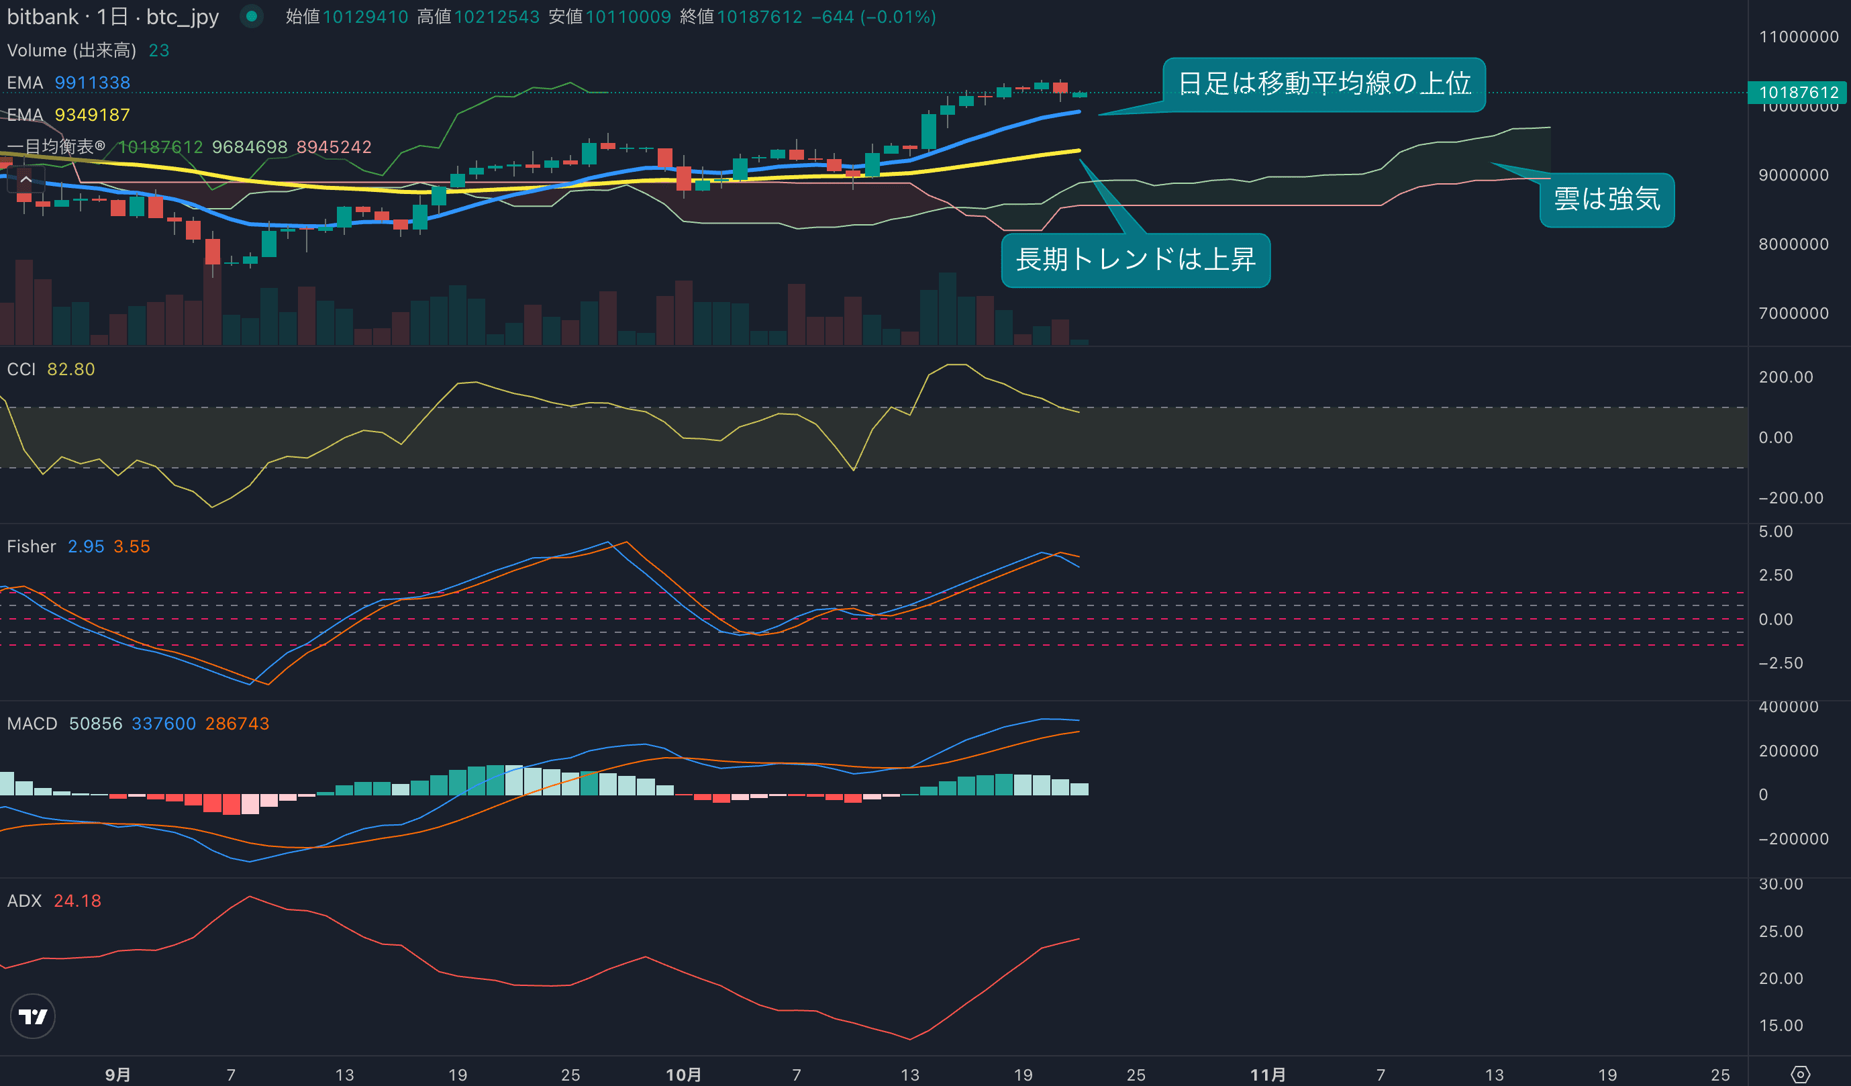
Task: Select the ADX indicator label
Action: coord(24,900)
